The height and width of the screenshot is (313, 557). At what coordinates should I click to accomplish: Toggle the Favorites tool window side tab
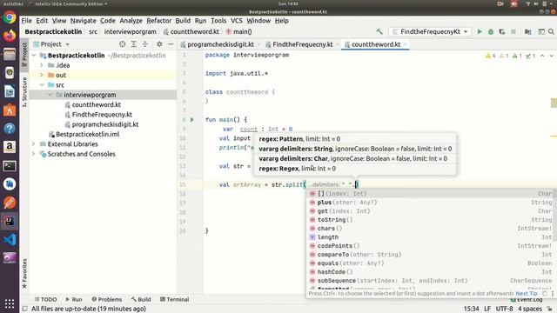24,273
